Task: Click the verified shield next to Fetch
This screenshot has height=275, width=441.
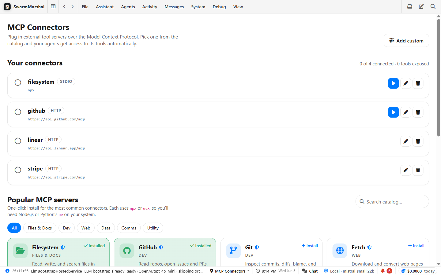Action: pos(370,248)
